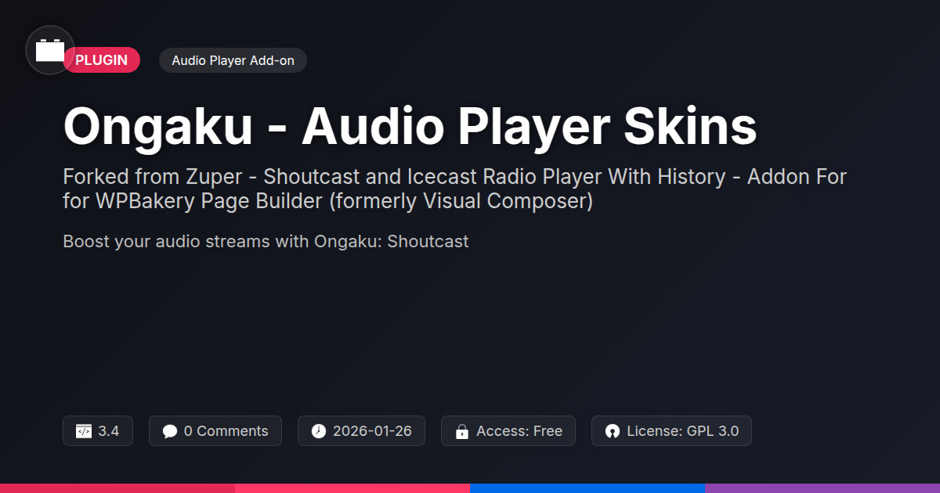Click the pink segment of bottom bar
Viewport: 940px width, 493px height.
point(352,488)
